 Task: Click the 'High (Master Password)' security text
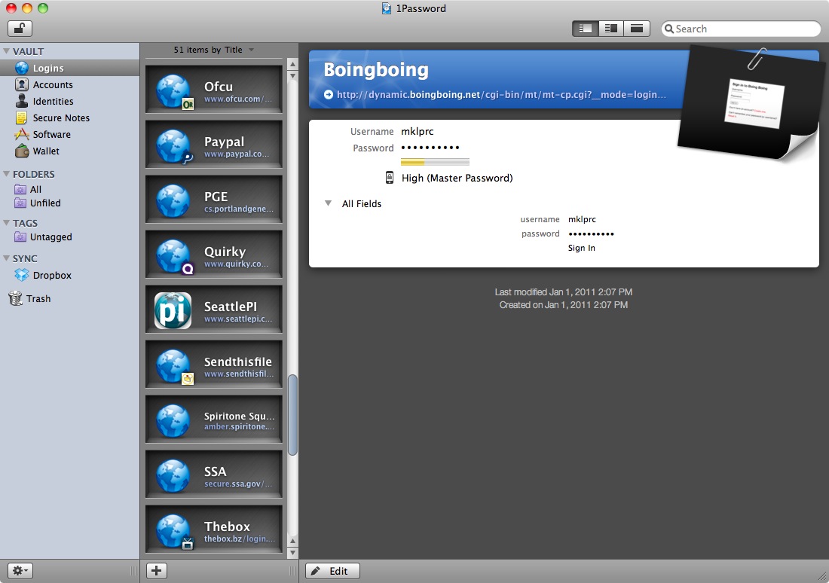[x=457, y=178]
